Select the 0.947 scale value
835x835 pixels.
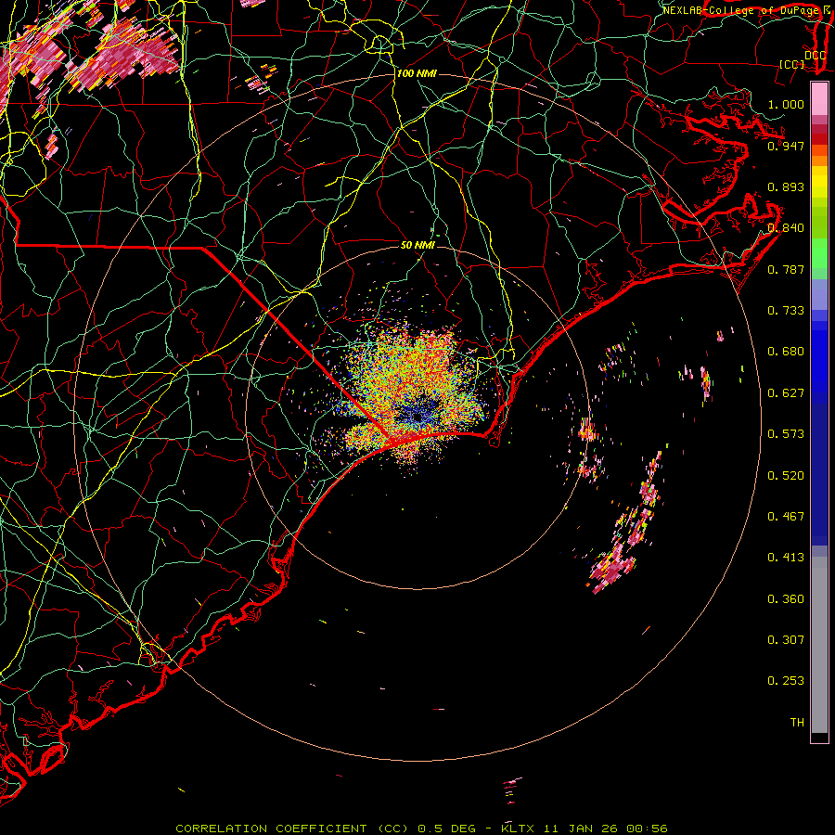click(786, 146)
